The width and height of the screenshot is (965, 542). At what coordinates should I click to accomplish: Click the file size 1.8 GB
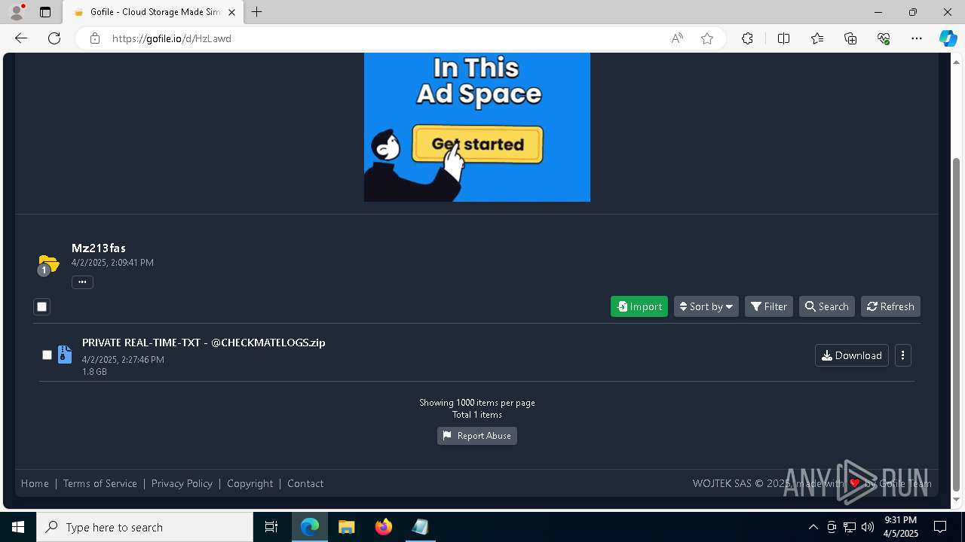pos(94,372)
